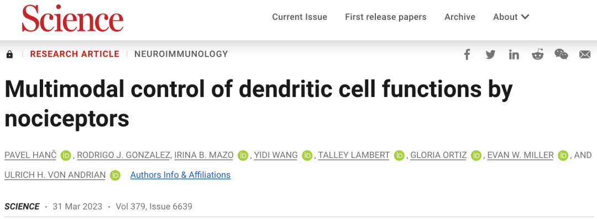Share article on Twitter
Viewport: 597px width, 219px height.
pyautogui.click(x=490, y=55)
